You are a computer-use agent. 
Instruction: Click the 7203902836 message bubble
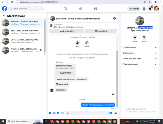[61, 90]
